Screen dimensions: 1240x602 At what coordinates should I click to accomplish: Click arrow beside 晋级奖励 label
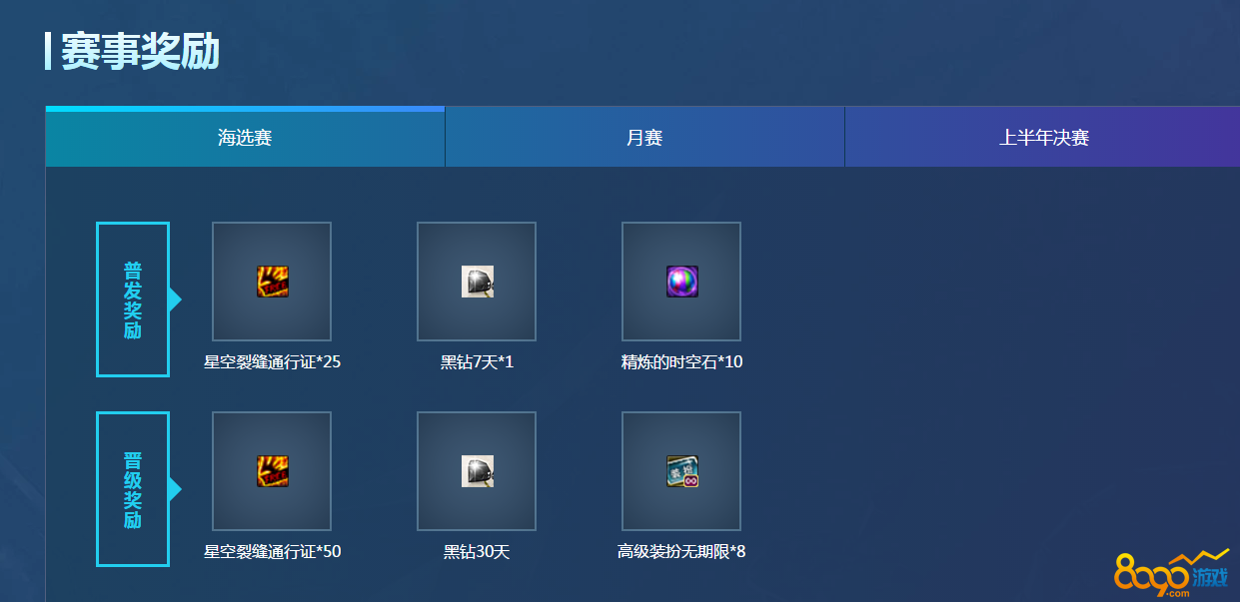click(x=175, y=489)
